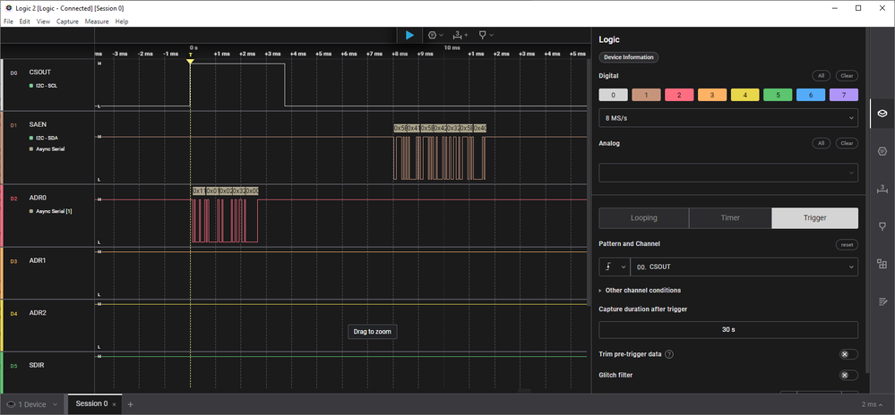Viewport: 895px width, 415px height.
Task: Toggle digital channel 4
Action: (x=744, y=95)
